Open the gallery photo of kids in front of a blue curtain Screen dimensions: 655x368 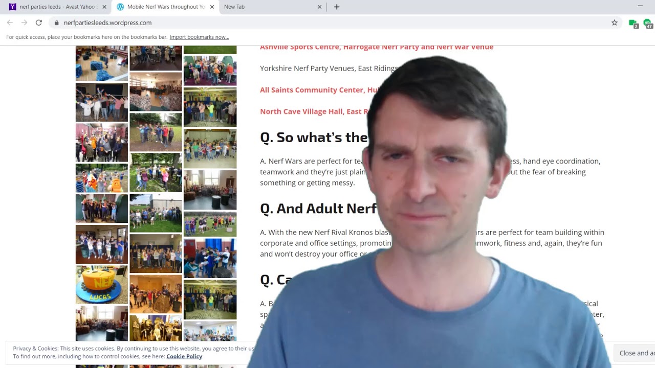pos(210,258)
